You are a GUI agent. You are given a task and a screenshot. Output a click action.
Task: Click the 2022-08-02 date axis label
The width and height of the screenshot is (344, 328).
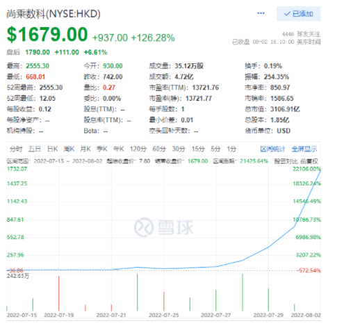(306, 315)
